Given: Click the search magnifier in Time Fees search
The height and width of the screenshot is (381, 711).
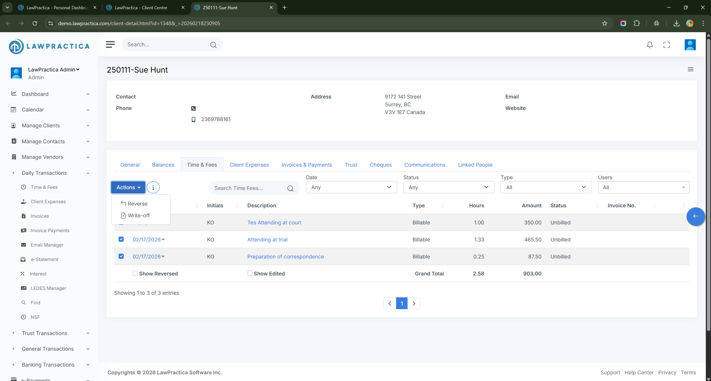Looking at the screenshot, I should coord(290,188).
